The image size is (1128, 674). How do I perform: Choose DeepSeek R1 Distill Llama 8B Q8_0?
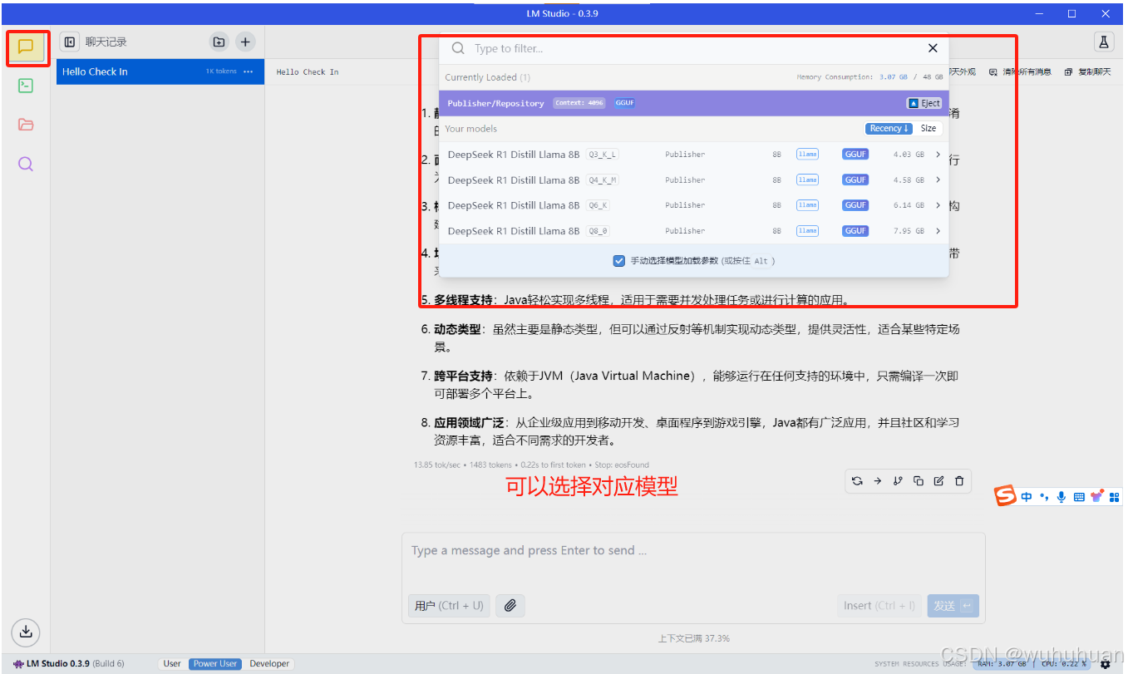[x=693, y=231]
